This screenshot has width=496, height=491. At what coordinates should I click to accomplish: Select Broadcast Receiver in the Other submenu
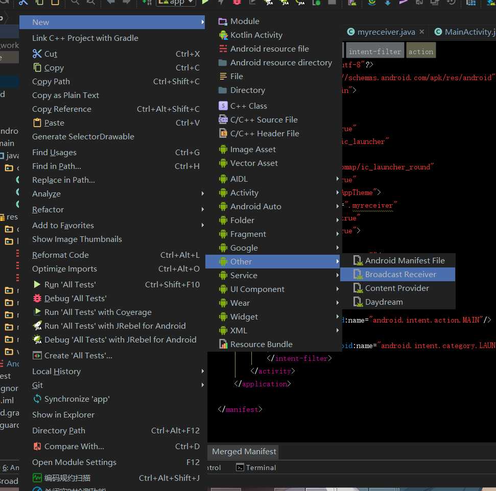397,274
